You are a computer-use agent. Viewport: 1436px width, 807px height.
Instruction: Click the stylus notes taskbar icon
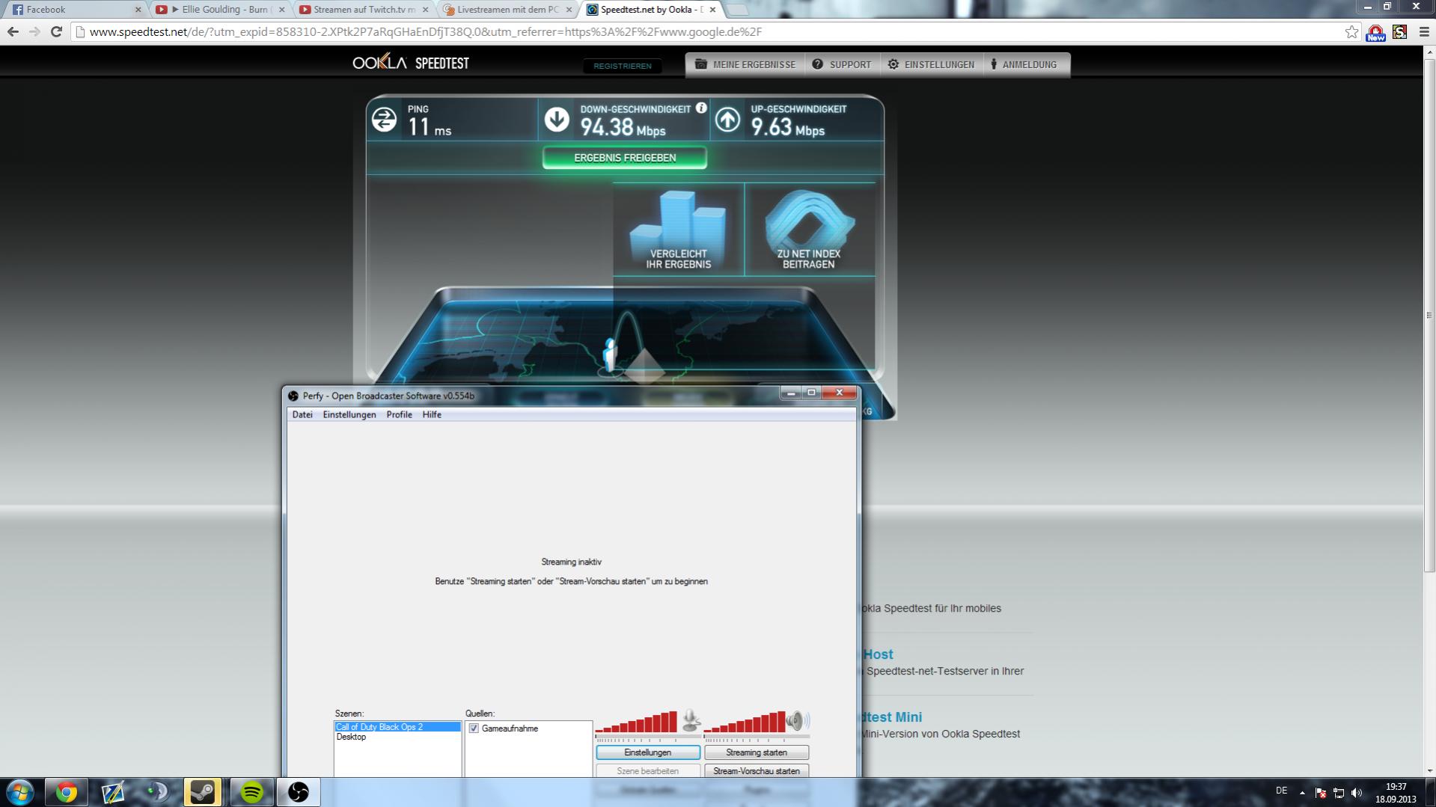tap(112, 792)
